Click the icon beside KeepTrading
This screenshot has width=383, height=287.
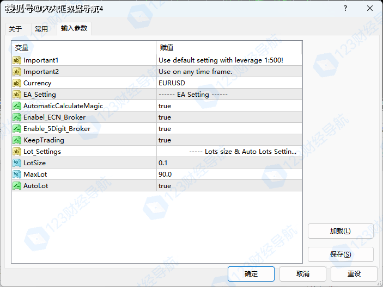tap(17, 140)
